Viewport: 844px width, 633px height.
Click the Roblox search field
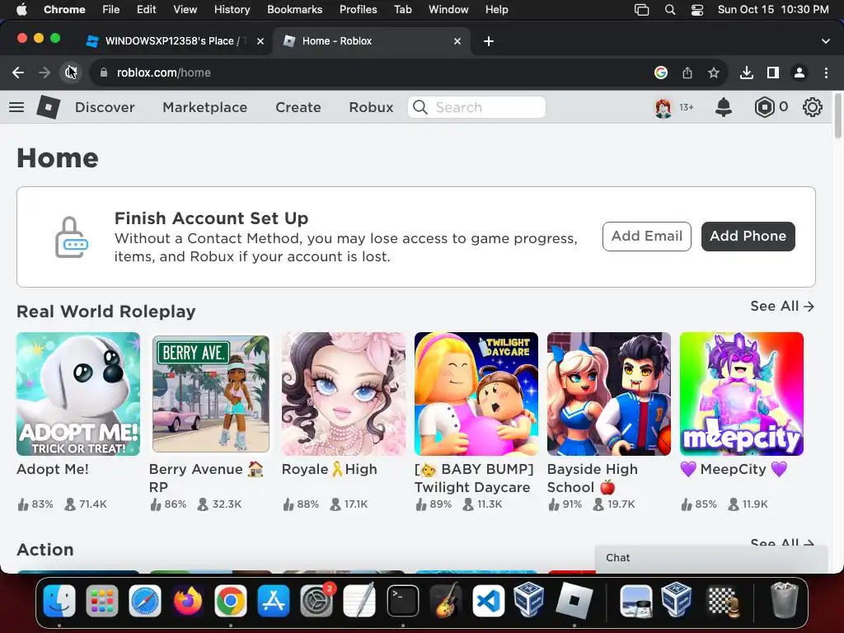pyautogui.click(x=477, y=107)
